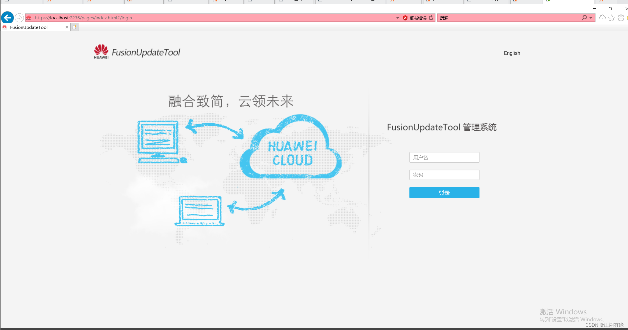Click the 登录 login button
Image resolution: width=628 pixels, height=330 pixels.
[x=444, y=193]
